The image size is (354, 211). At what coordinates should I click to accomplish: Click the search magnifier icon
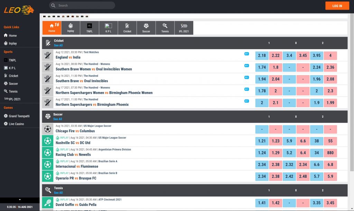click(x=53, y=6)
